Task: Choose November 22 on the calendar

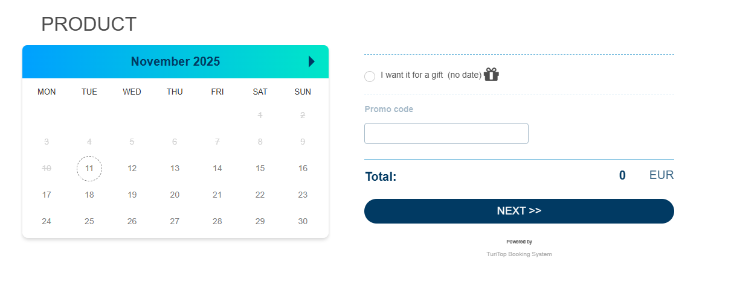Action: click(x=260, y=195)
